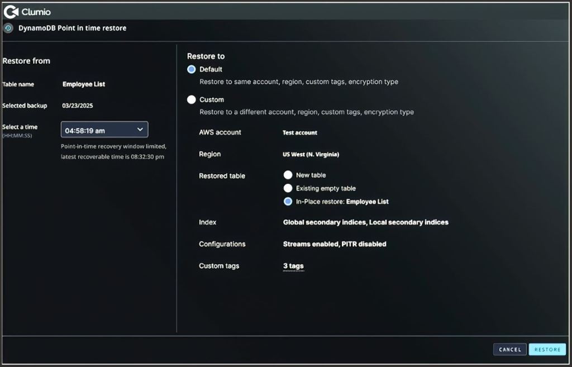
Task: Select the Default restore option
Action: 192,69
